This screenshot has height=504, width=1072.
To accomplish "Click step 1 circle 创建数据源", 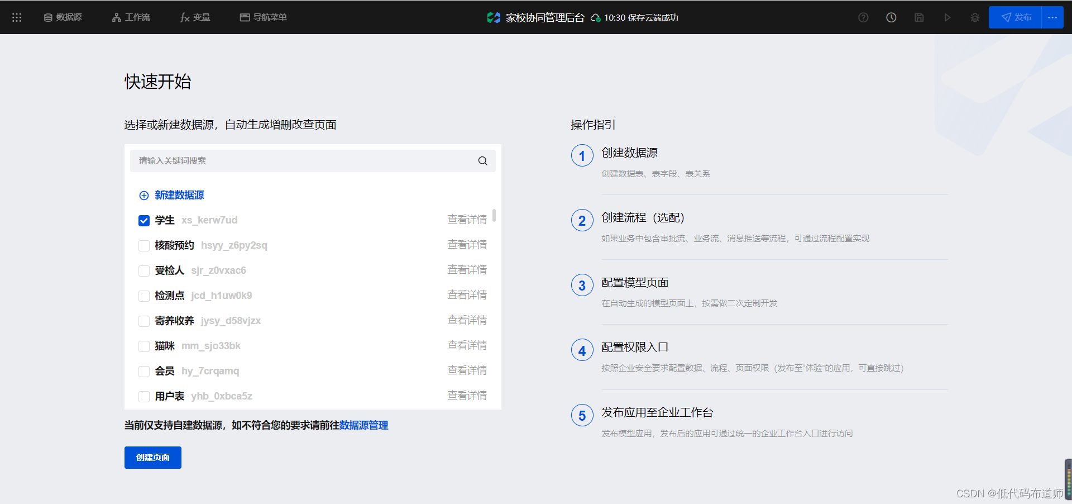I will tap(582, 155).
